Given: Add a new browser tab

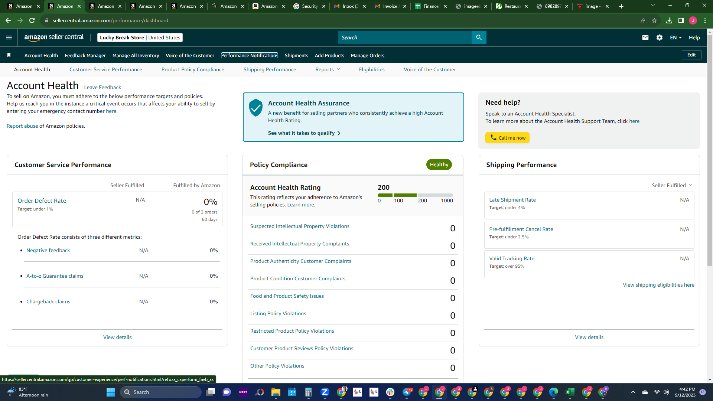Looking at the screenshot, I should (x=621, y=6).
